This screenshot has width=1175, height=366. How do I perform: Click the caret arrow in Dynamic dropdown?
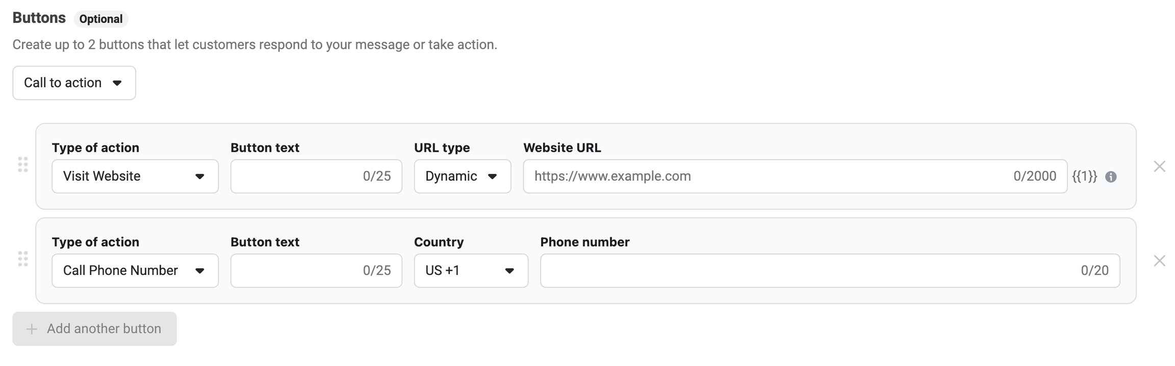pos(492,177)
